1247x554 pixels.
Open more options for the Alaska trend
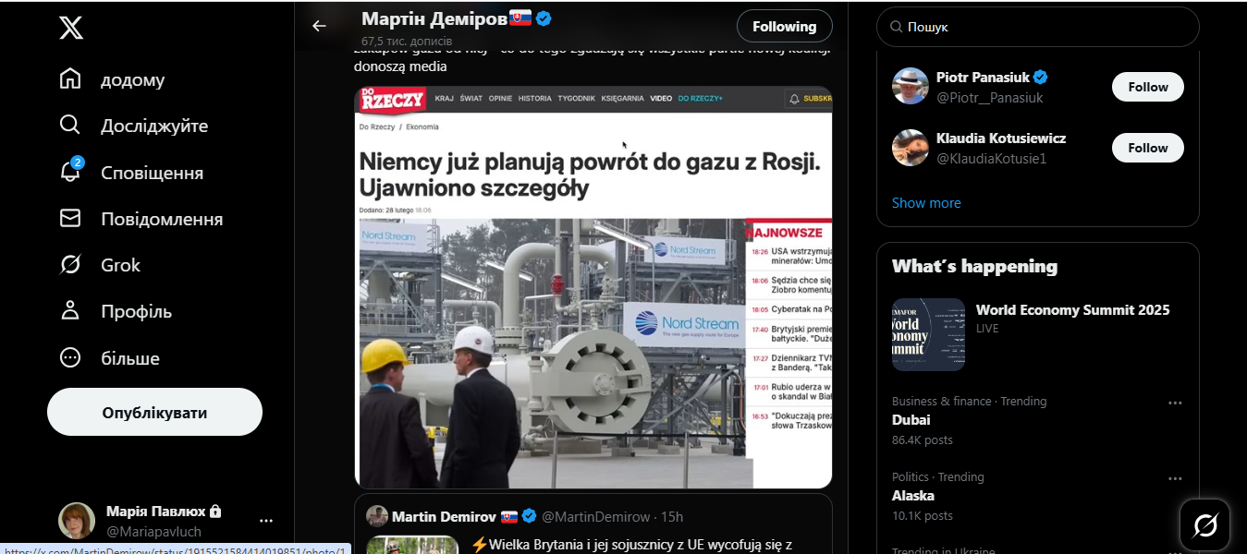[x=1175, y=478]
